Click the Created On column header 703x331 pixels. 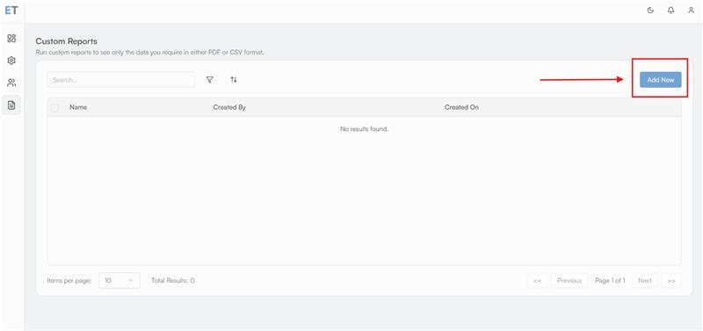461,107
